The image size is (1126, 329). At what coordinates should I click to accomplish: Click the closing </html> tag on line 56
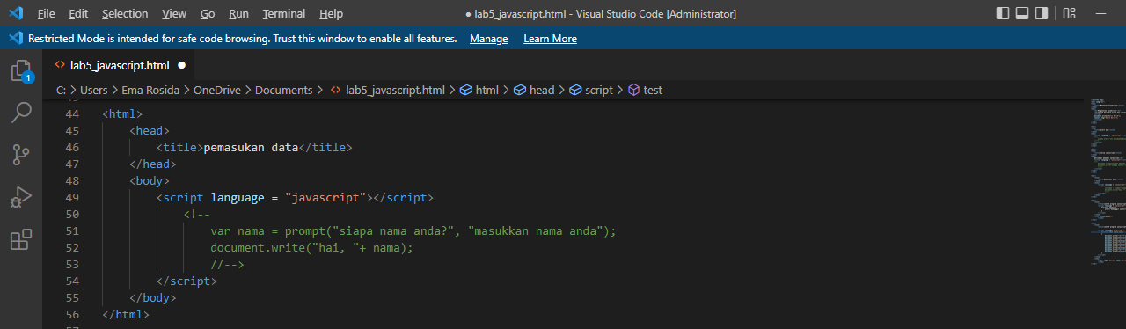126,314
